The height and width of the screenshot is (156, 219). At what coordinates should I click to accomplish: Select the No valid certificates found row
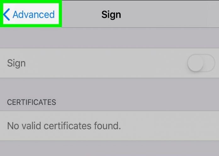pos(94,126)
